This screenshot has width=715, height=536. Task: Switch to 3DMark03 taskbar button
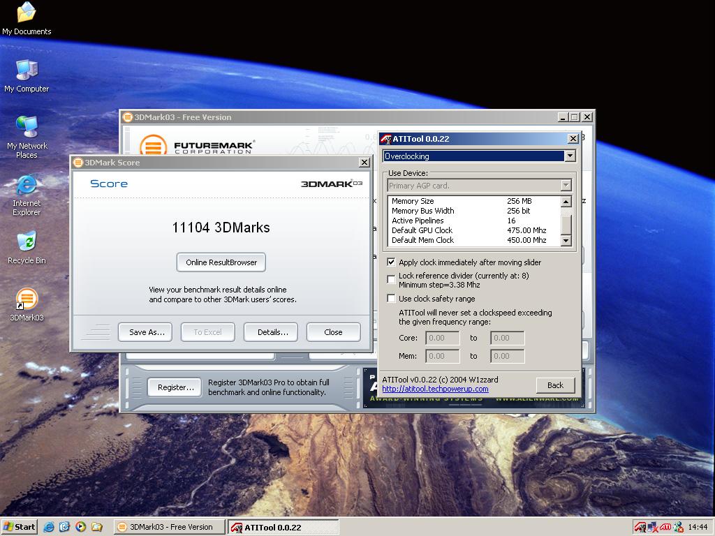click(170, 527)
